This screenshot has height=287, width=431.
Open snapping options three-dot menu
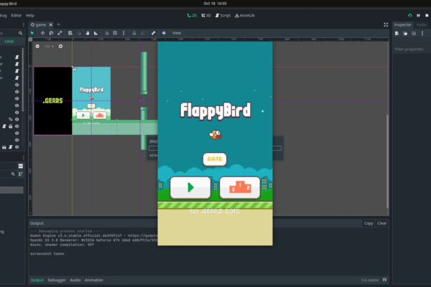pyautogui.click(x=124, y=33)
